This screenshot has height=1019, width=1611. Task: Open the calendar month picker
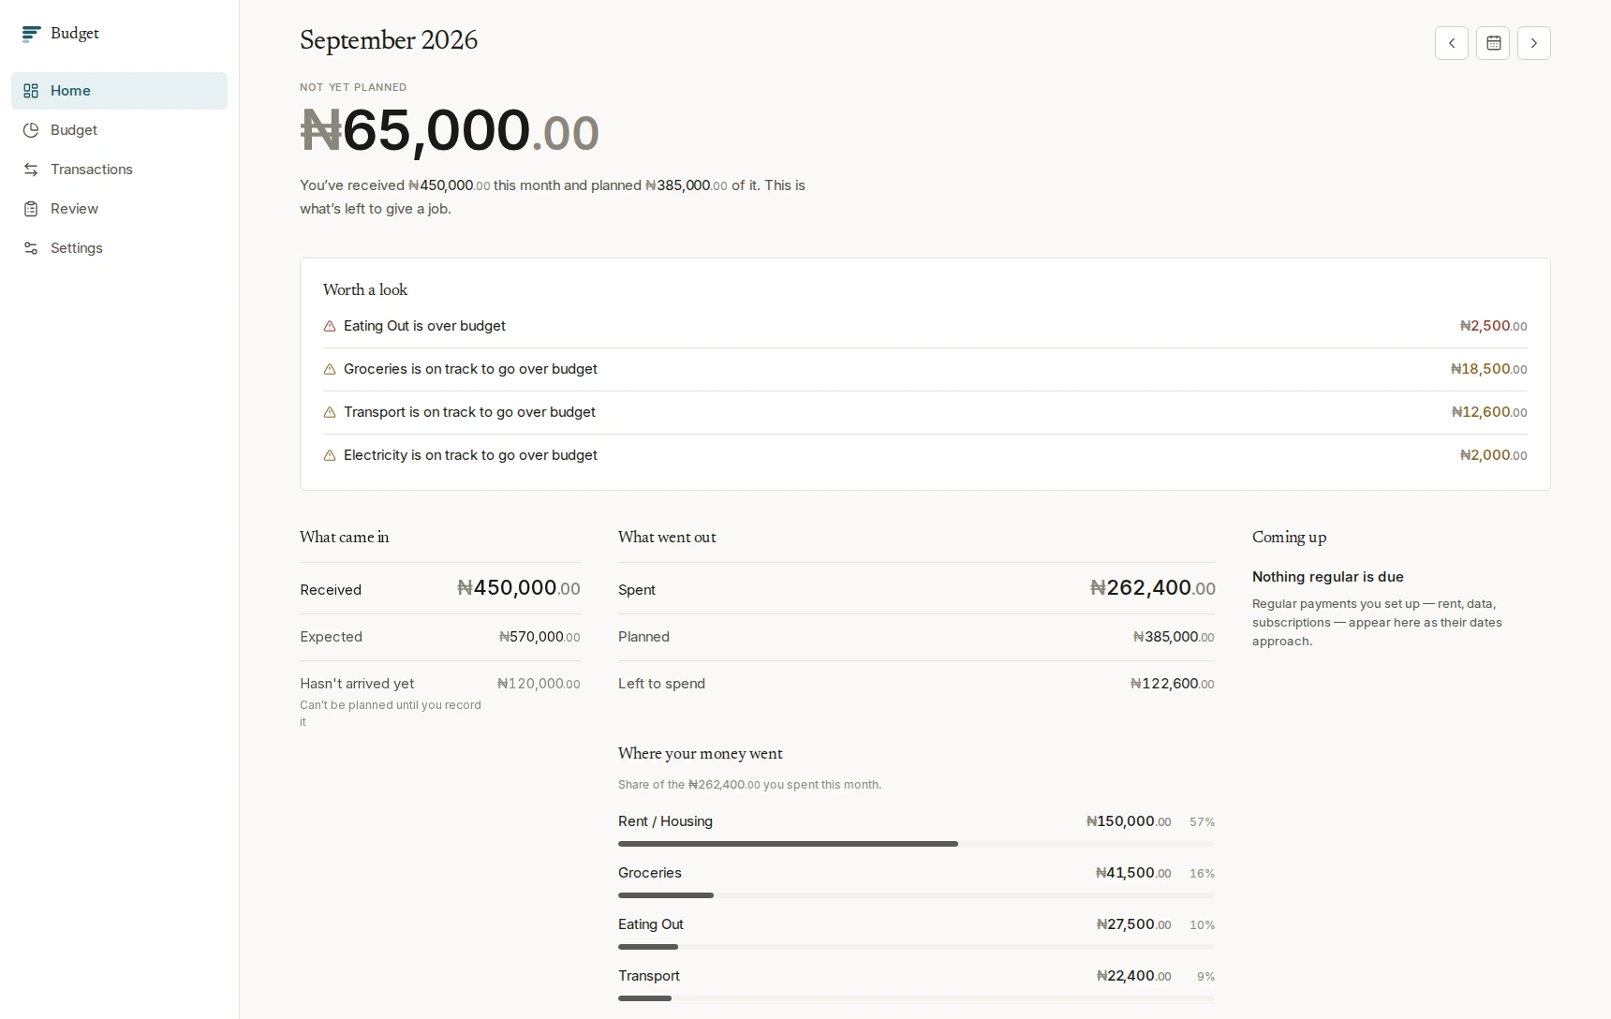(1493, 43)
